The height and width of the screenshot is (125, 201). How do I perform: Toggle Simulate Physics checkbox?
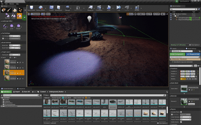181,112
